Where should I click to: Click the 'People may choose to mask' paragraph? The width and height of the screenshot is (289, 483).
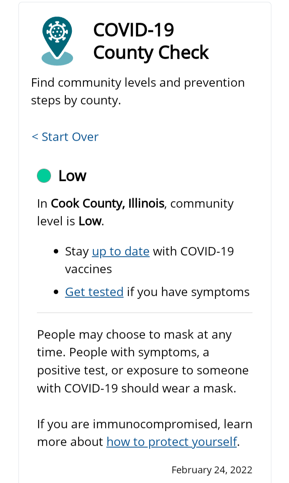tap(143, 361)
